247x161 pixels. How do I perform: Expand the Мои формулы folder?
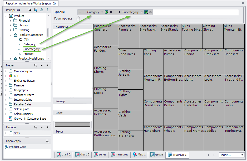tap(6, 71)
